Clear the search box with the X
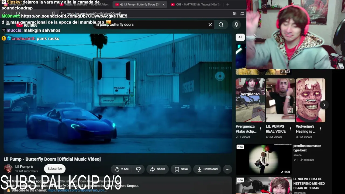Viewport: 345px width, 194px height. pos(210,25)
